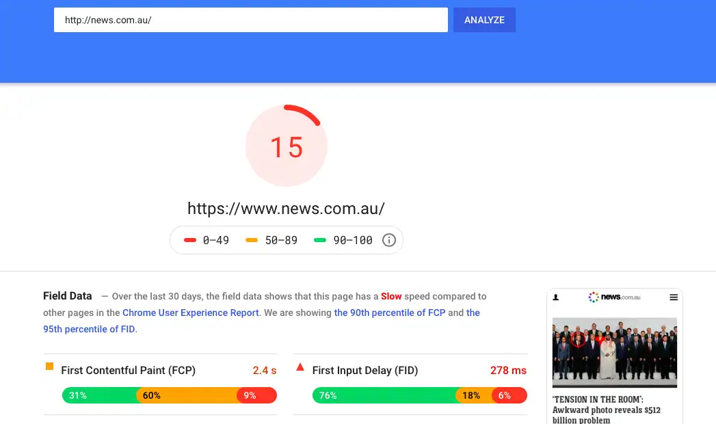The height and width of the screenshot is (424, 716).
Task: Click the green 31% segment of the FCP bar
Action: tap(99, 395)
